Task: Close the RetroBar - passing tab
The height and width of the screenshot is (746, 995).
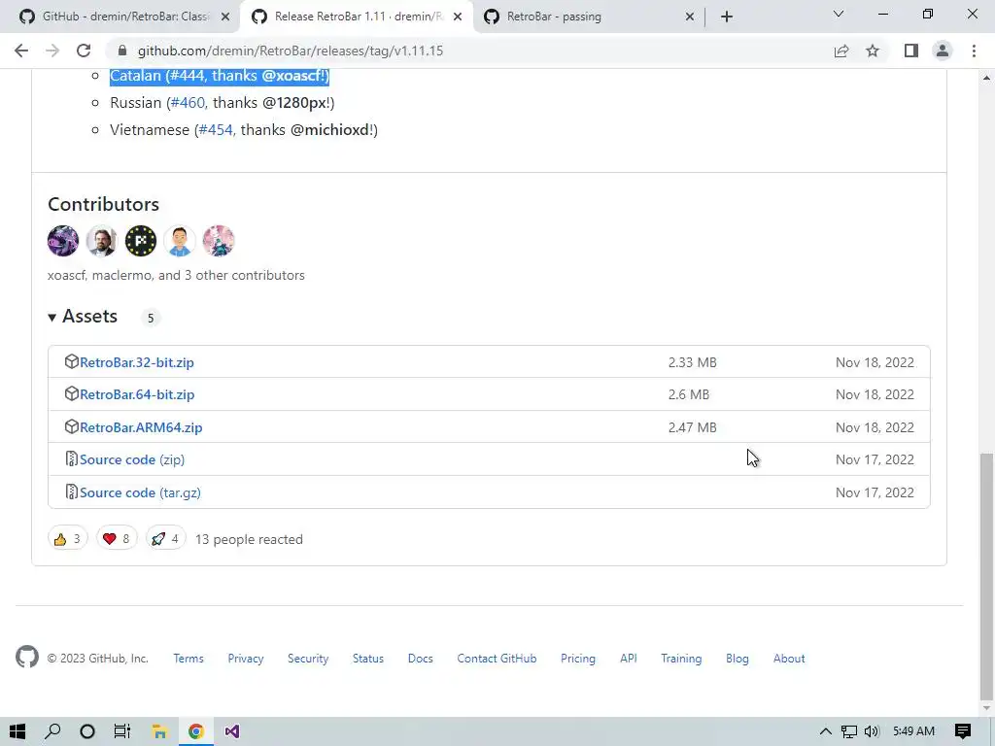Action: coord(690,17)
